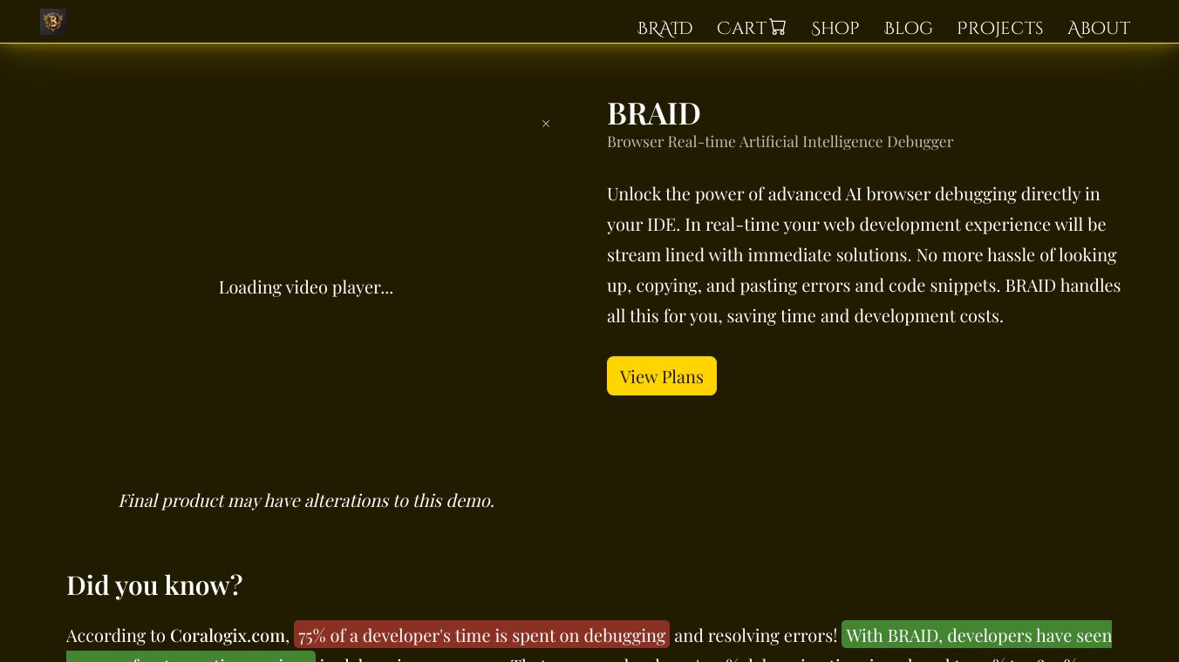1179x662 pixels.
Task: Open the Projects menu item
Action: [999, 28]
